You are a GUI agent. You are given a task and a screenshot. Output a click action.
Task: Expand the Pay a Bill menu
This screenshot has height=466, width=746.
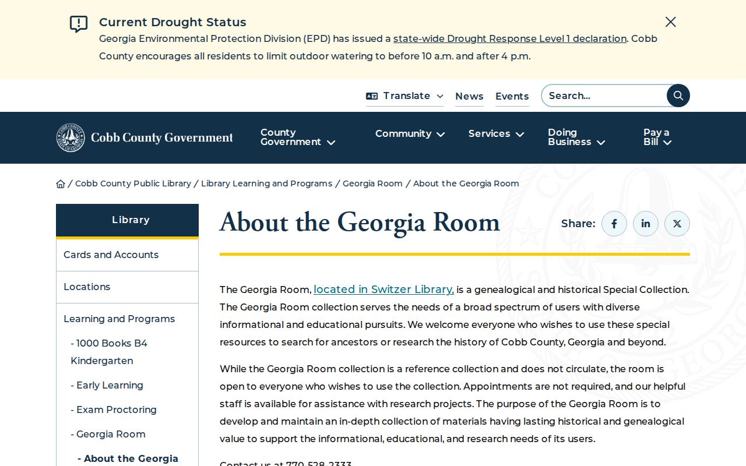657,137
